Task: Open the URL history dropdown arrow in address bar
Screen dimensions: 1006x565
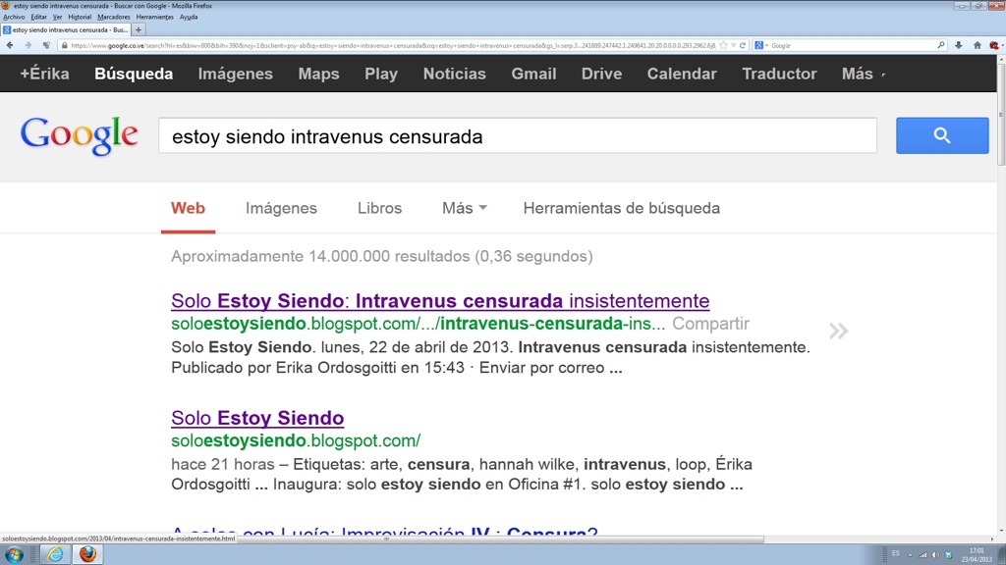Action: [732, 45]
